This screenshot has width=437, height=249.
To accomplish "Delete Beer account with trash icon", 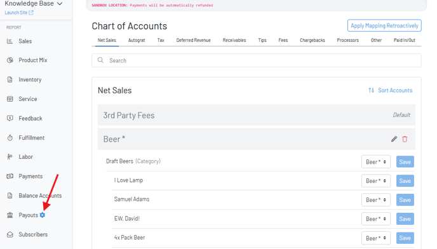I will [405, 139].
